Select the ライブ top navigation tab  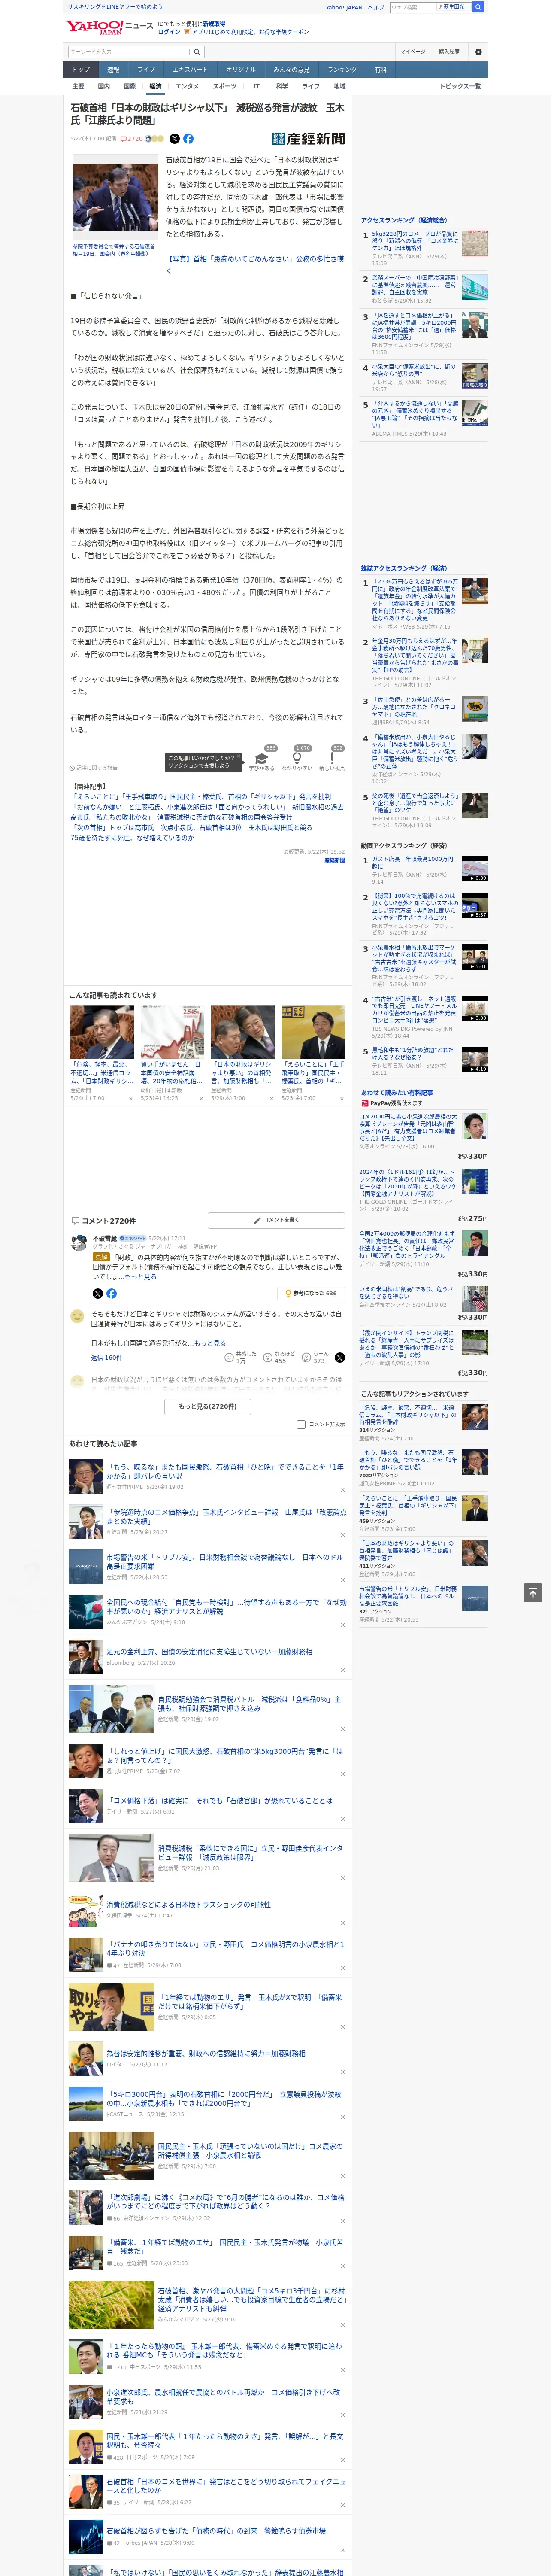click(146, 70)
